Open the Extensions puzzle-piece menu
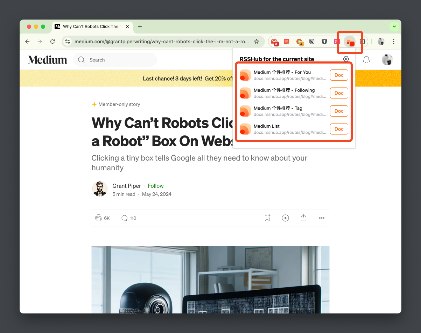Image resolution: width=421 pixels, height=333 pixels. [x=363, y=42]
